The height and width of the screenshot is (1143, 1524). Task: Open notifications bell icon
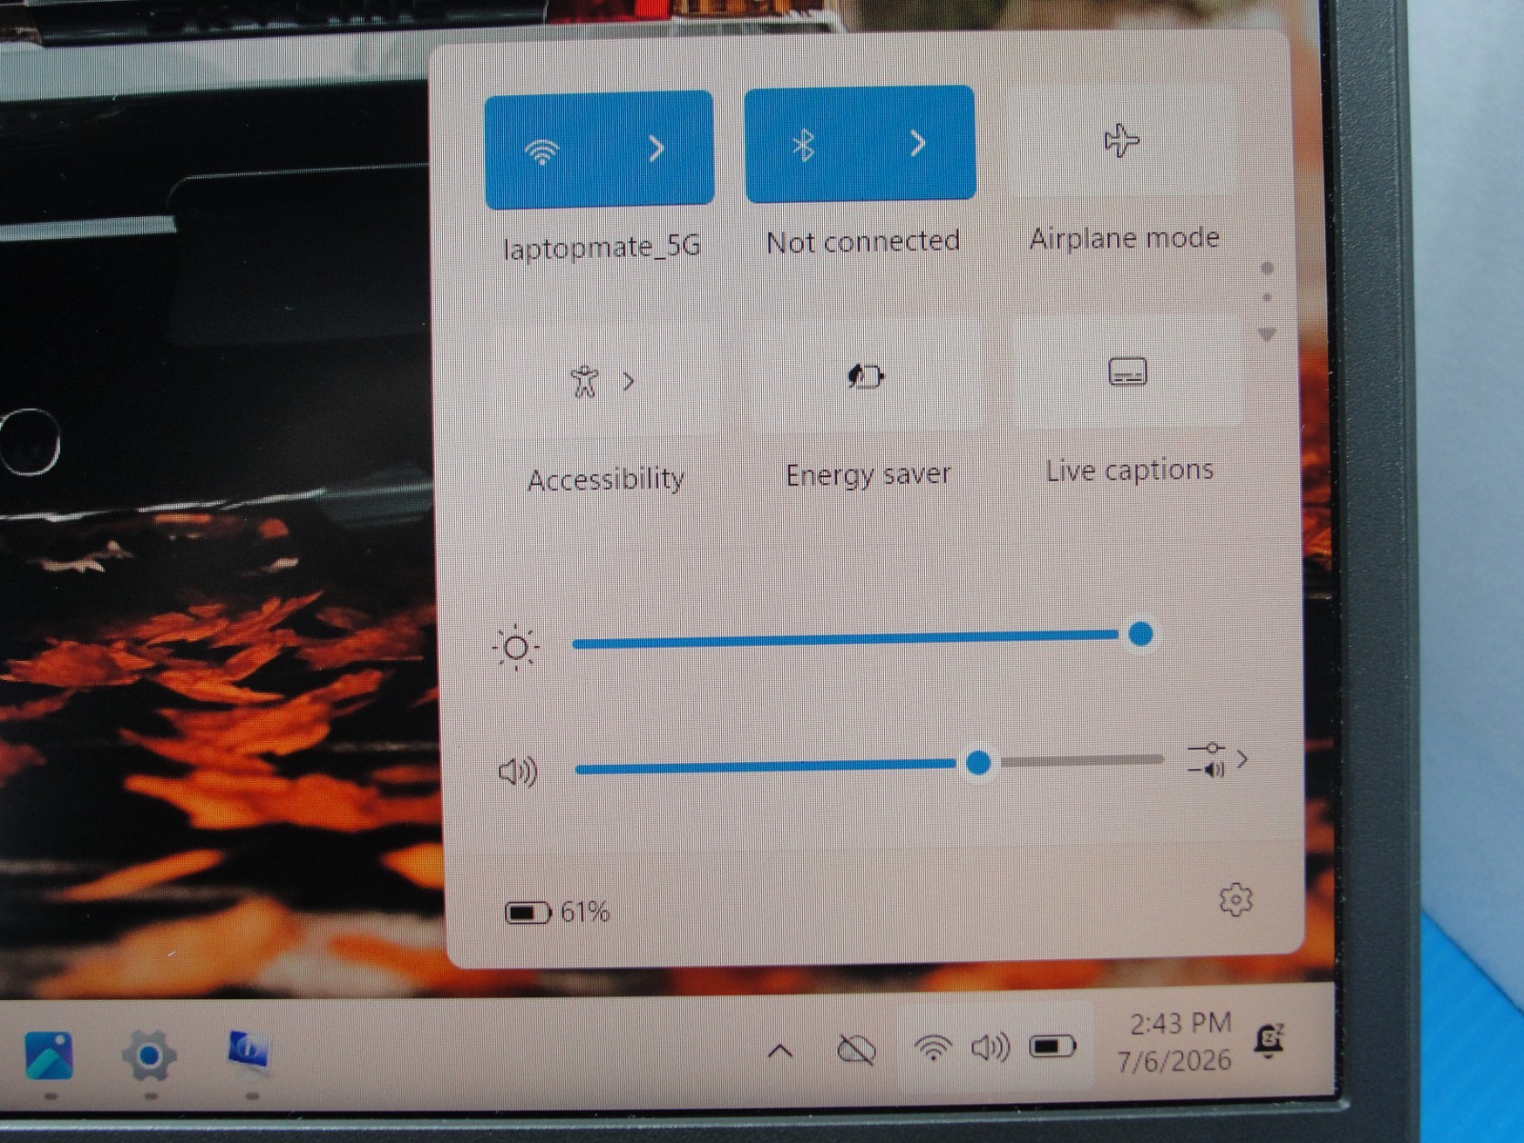point(1270,1041)
